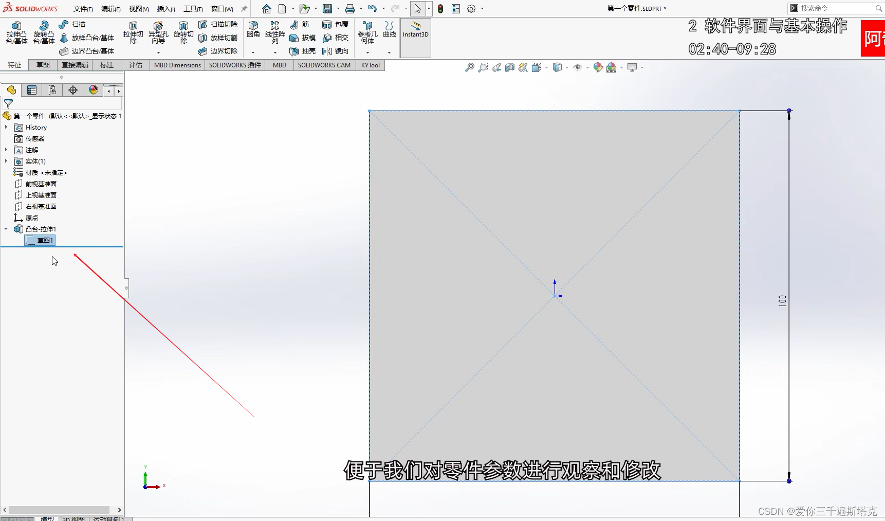Choose 放样凸台/基体 loft boss tool
Viewport: 885px width, 521px height.
click(x=87, y=38)
